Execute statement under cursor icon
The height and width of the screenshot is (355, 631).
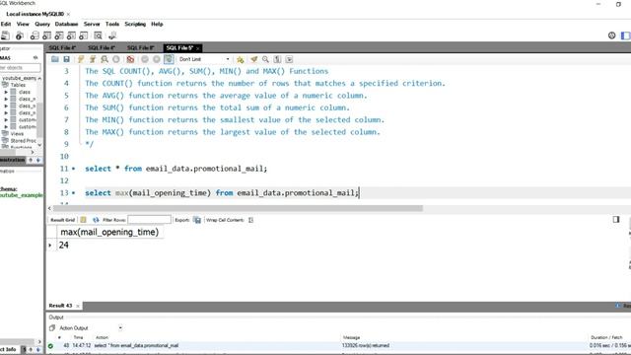pyautogui.click(x=93, y=59)
